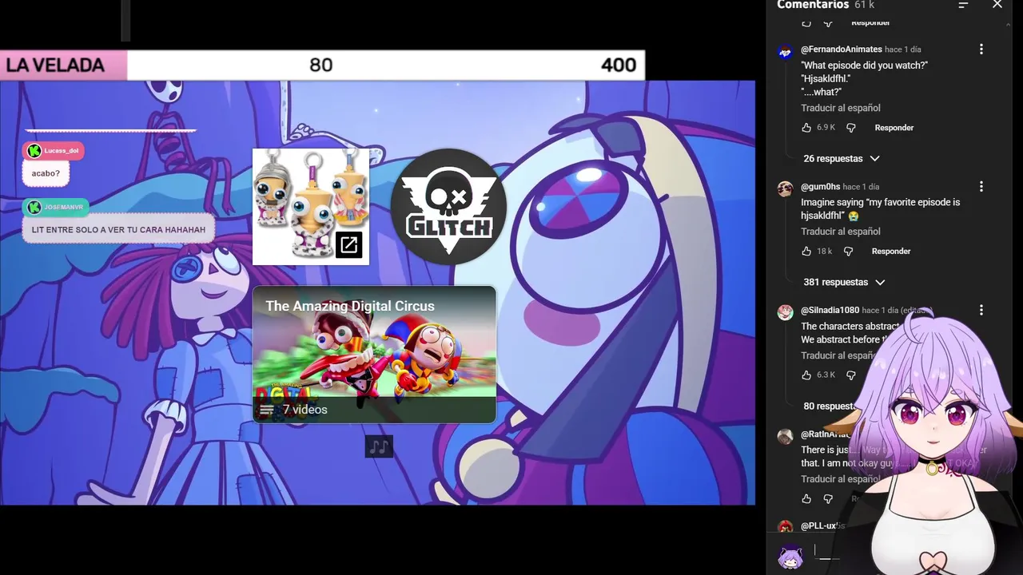Open the external link icon on merch card

[x=349, y=245]
